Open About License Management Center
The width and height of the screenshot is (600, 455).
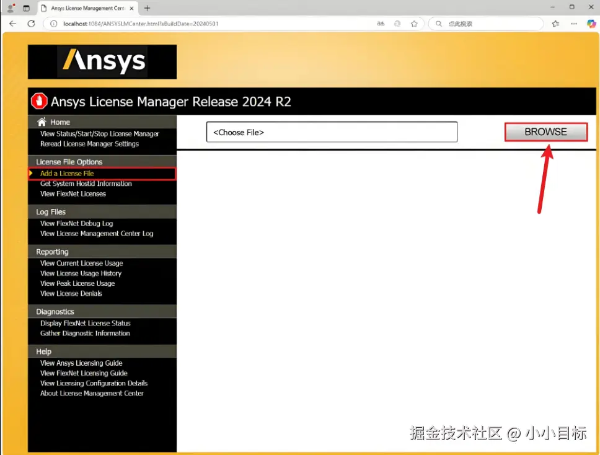click(x=92, y=394)
